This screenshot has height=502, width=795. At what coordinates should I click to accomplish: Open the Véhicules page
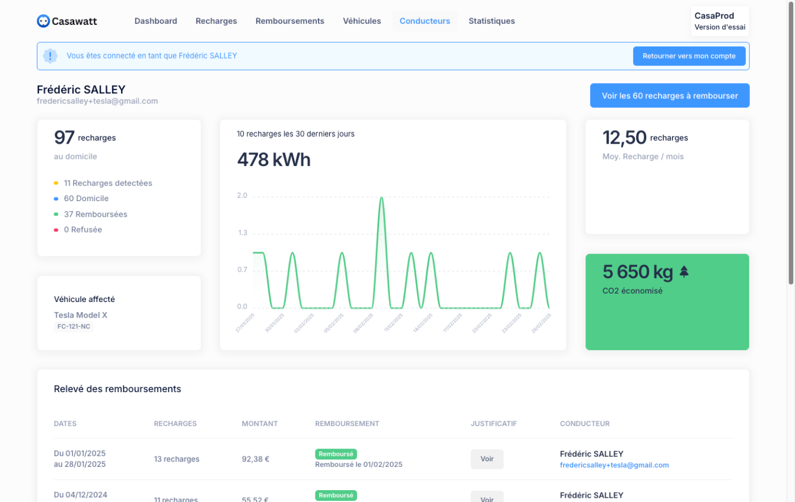tap(361, 21)
